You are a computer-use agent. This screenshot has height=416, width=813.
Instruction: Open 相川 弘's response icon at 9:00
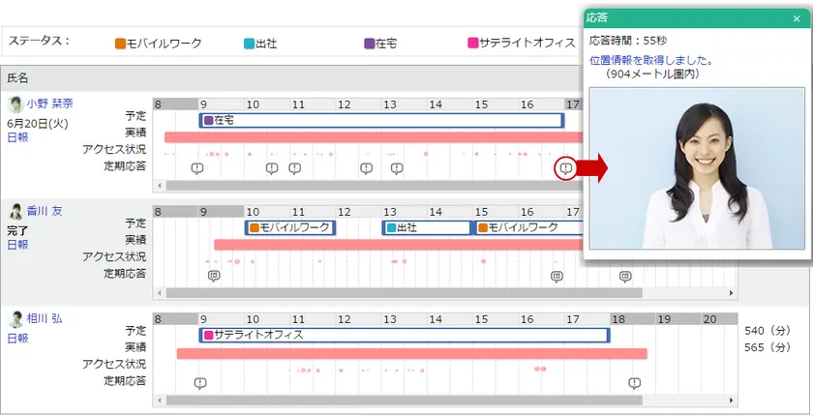click(200, 383)
